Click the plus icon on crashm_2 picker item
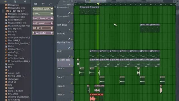 point(51,13)
